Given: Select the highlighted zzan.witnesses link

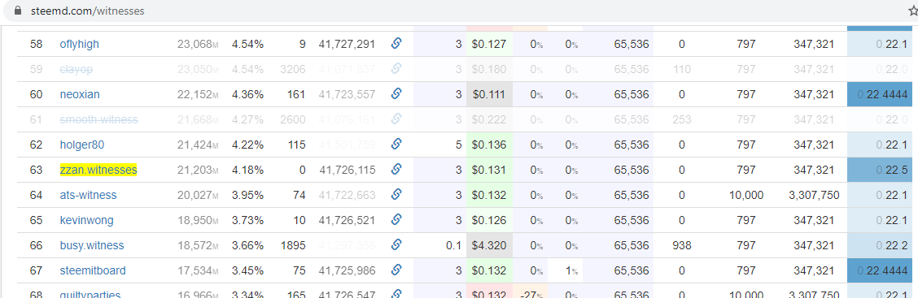Looking at the screenshot, I should [98, 170].
